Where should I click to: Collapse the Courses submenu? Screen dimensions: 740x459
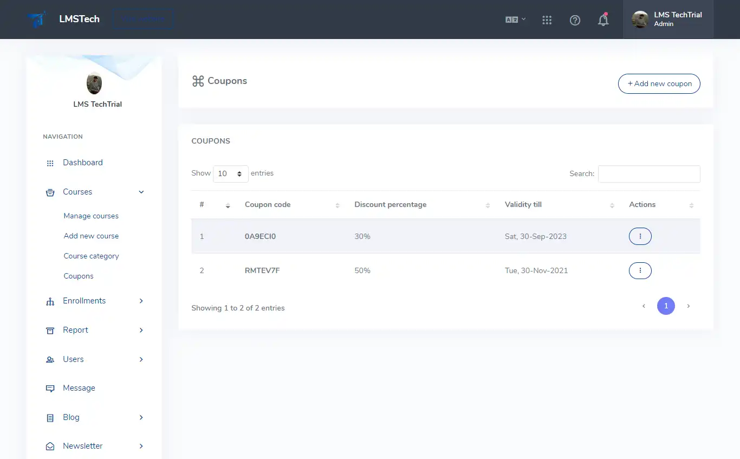(141, 192)
